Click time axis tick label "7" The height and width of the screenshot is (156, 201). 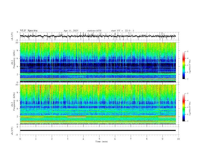tap(131, 139)
